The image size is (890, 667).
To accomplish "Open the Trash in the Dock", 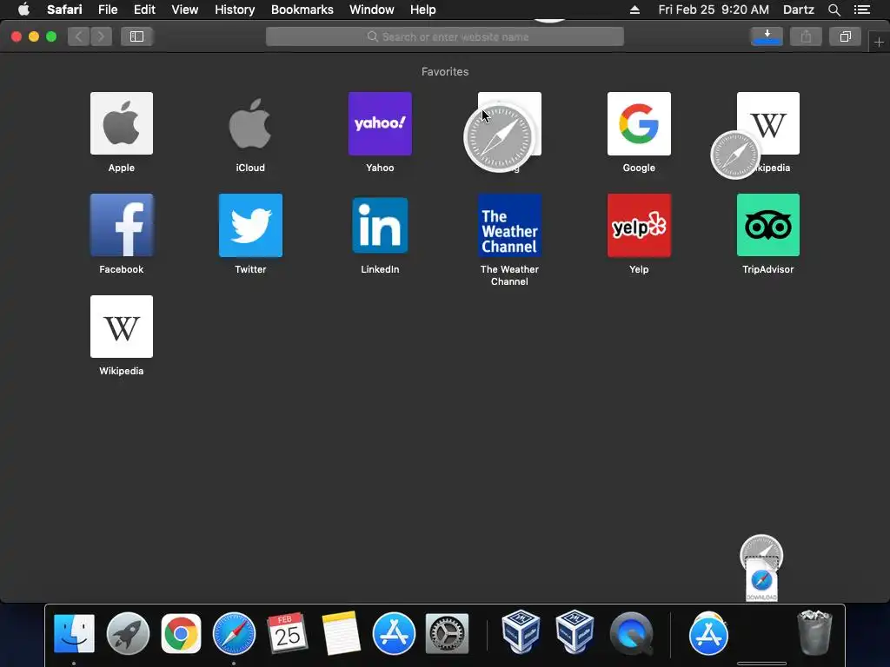I will 814,632.
